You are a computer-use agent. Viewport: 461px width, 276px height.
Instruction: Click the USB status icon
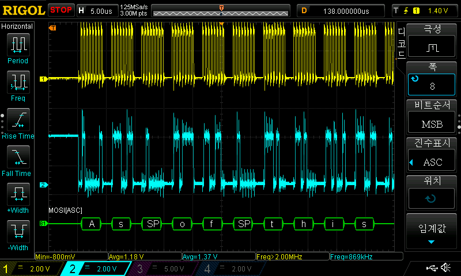pyautogui.click(x=432, y=268)
